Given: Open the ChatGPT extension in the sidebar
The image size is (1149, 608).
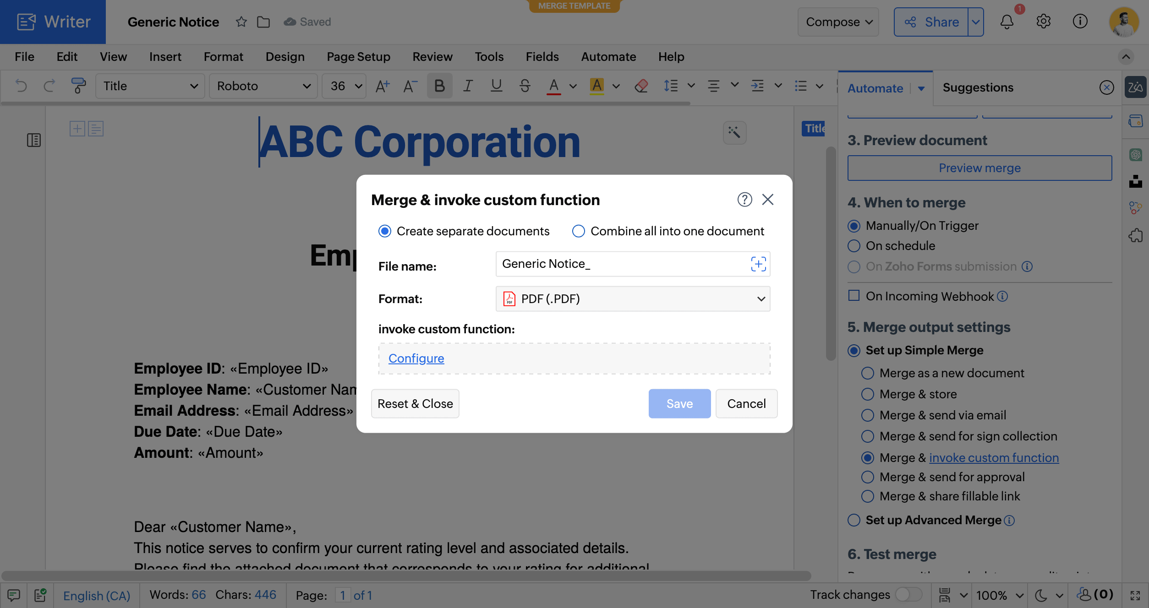Looking at the screenshot, I should [1136, 155].
